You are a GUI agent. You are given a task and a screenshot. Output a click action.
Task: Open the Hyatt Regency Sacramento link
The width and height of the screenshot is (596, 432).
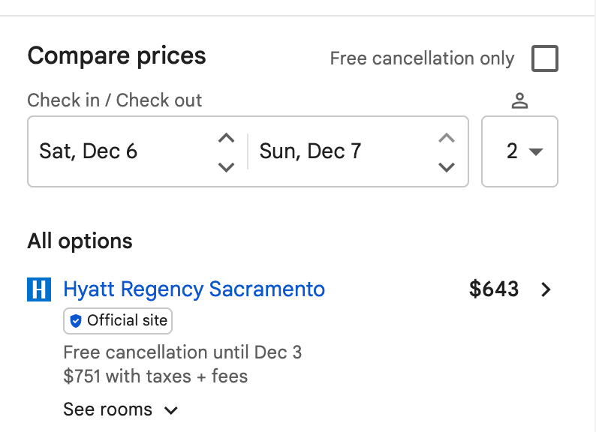(194, 289)
